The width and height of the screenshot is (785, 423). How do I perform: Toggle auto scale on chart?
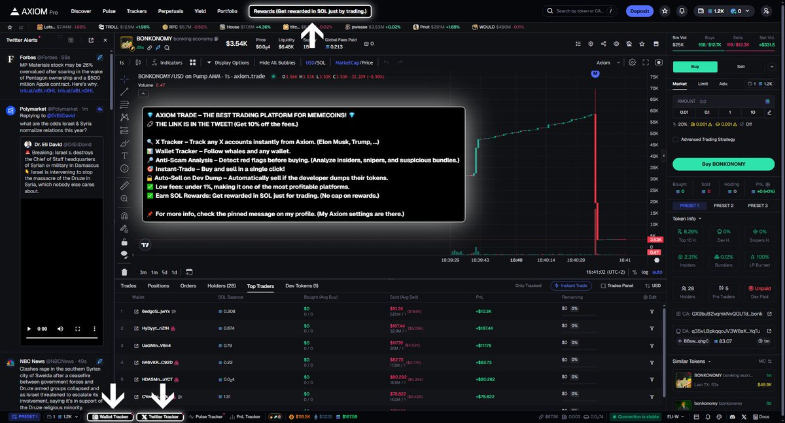[657, 272]
